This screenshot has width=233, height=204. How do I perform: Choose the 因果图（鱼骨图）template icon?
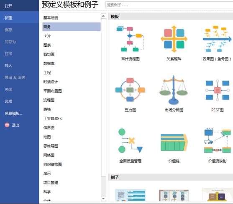click(217, 39)
